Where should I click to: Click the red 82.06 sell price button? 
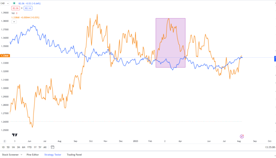point(16,8)
